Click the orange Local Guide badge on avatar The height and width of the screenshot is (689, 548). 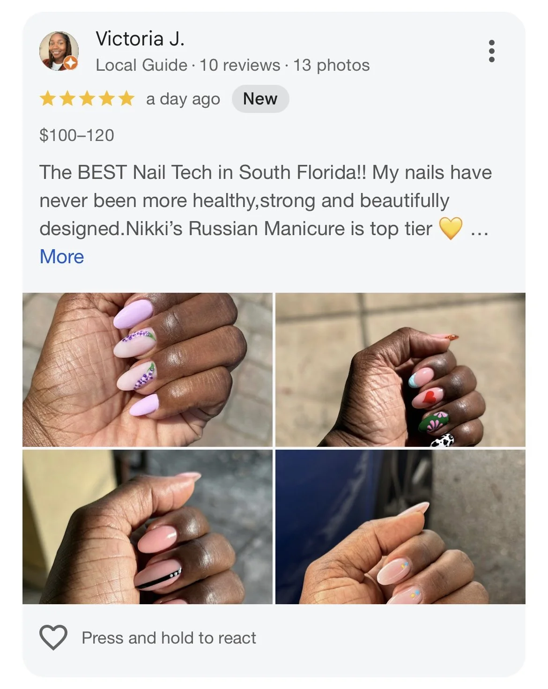pos(71,63)
